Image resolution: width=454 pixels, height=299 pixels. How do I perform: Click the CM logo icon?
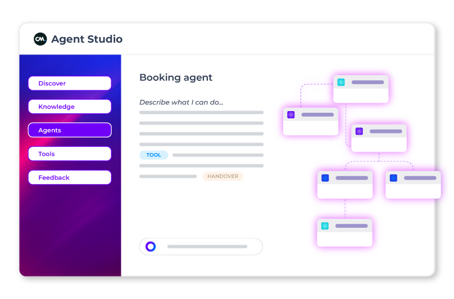40,39
